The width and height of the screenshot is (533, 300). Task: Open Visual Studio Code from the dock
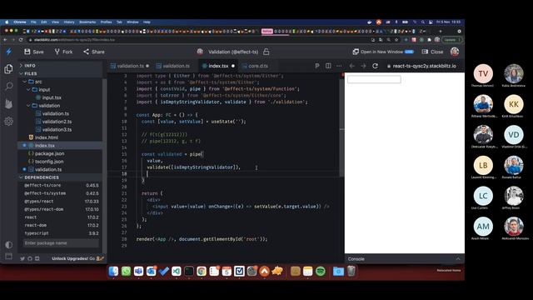[176, 271]
